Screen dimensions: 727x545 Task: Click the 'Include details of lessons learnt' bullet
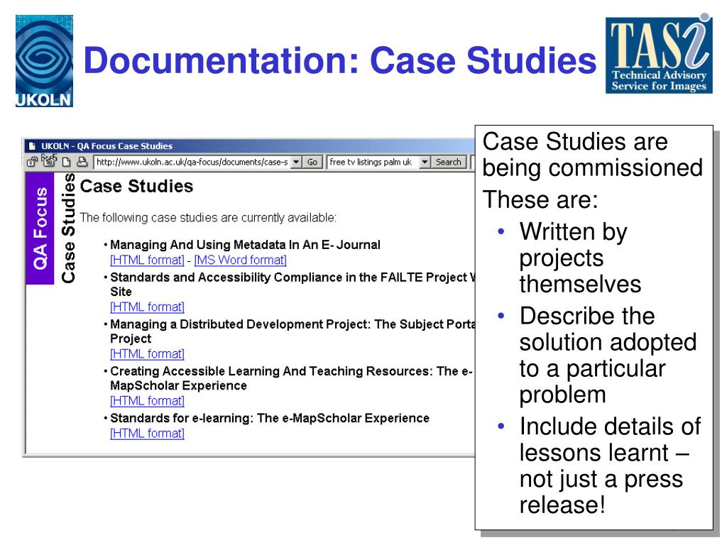[610, 466]
